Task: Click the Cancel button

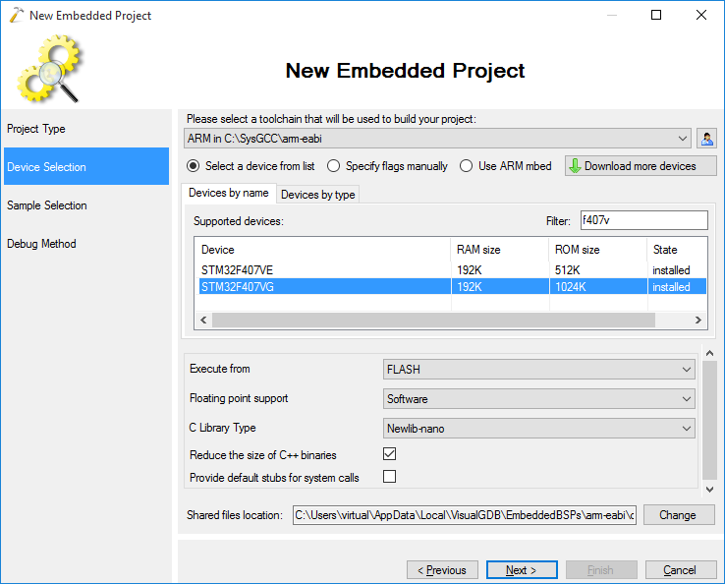Action: click(x=681, y=570)
